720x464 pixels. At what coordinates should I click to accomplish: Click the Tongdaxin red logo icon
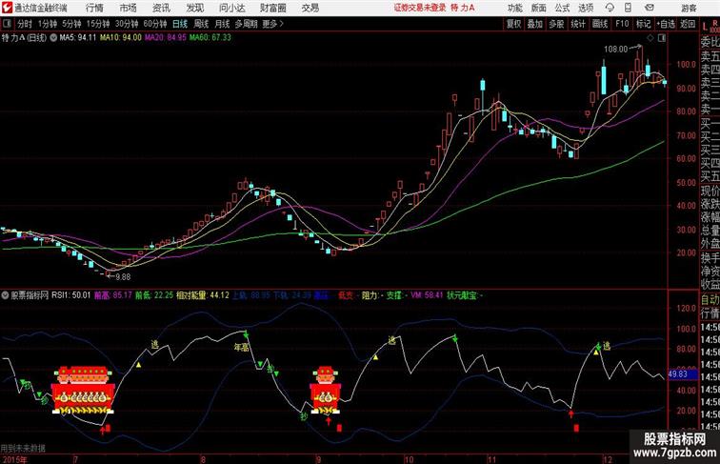(7, 8)
